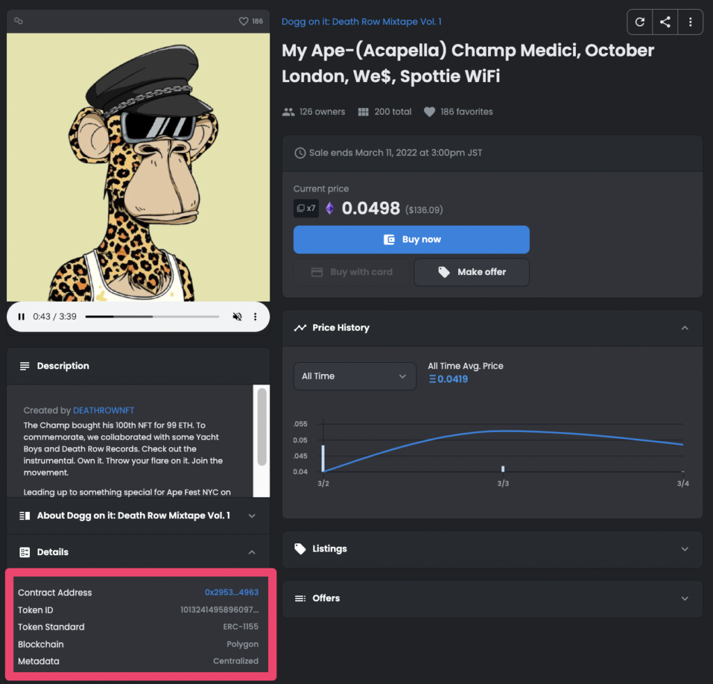Click the all time average price 0.0419
Screen dimensions: 713x684
coord(448,380)
